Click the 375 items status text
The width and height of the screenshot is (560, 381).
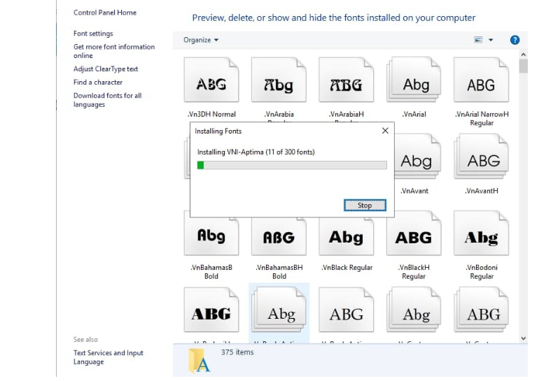[x=237, y=352]
